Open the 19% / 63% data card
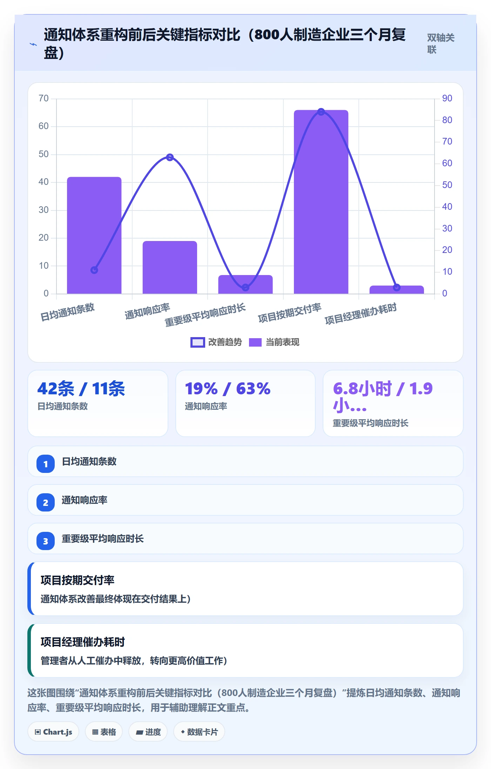The height and width of the screenshot is (769, 491). pyautogui.click(x=245, y=403)
